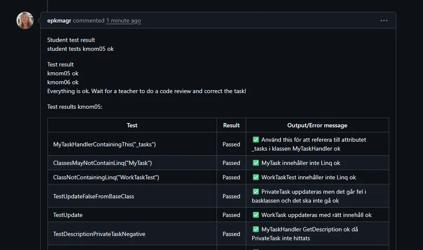Click green checkmark in TestUpdateFalseFromBaseClass row

pos(256,191)
